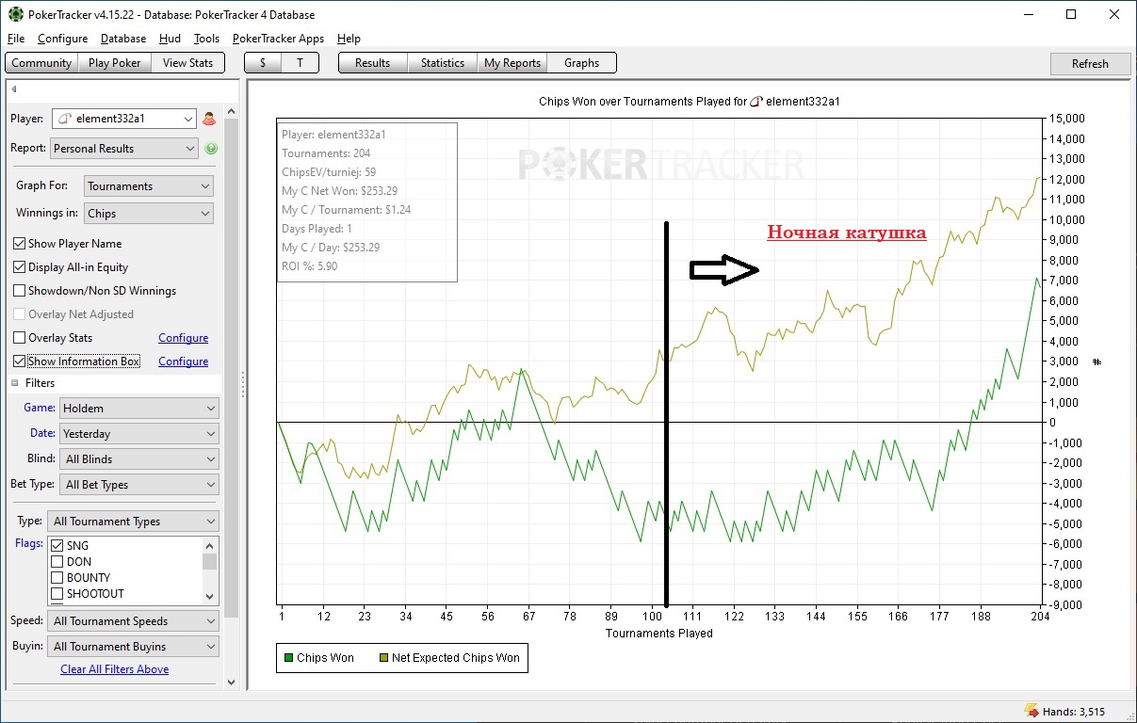Image resolution: width=1137 pixels, height=723 pixels.
Task: Open the All Tournament Buyins dropdown
Action: click(x=134, y=647)
